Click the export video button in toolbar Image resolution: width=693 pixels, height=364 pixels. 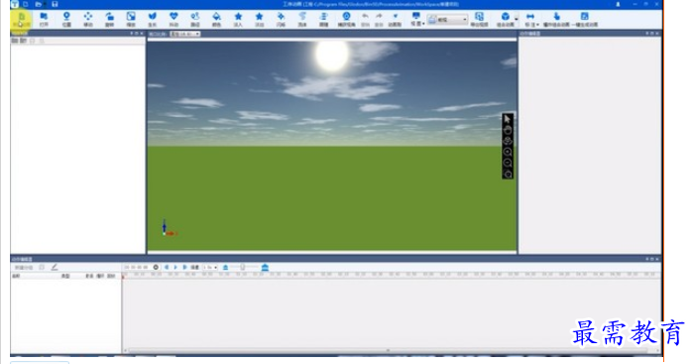[x=479, y=19]
